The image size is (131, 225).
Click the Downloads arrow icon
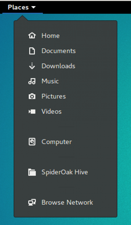click(32, 66)
